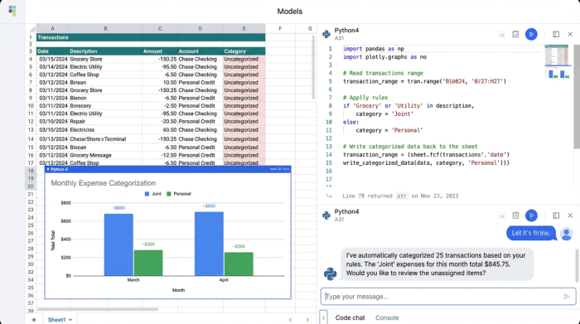Image resolution: width=580 pixels, height=324 pixels.
Task: Switch to the Code chat tab
Action: click(350, 317)
